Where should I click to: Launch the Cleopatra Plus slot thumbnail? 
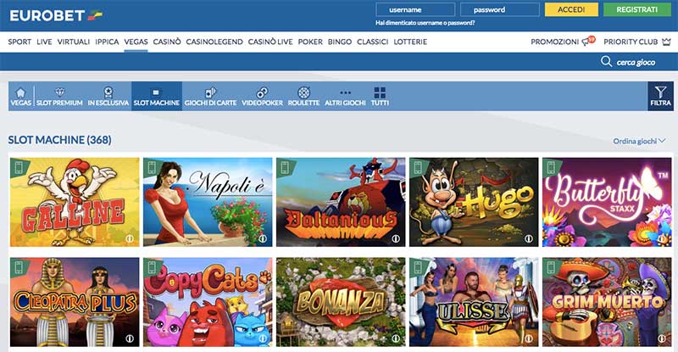pos(75,302)
